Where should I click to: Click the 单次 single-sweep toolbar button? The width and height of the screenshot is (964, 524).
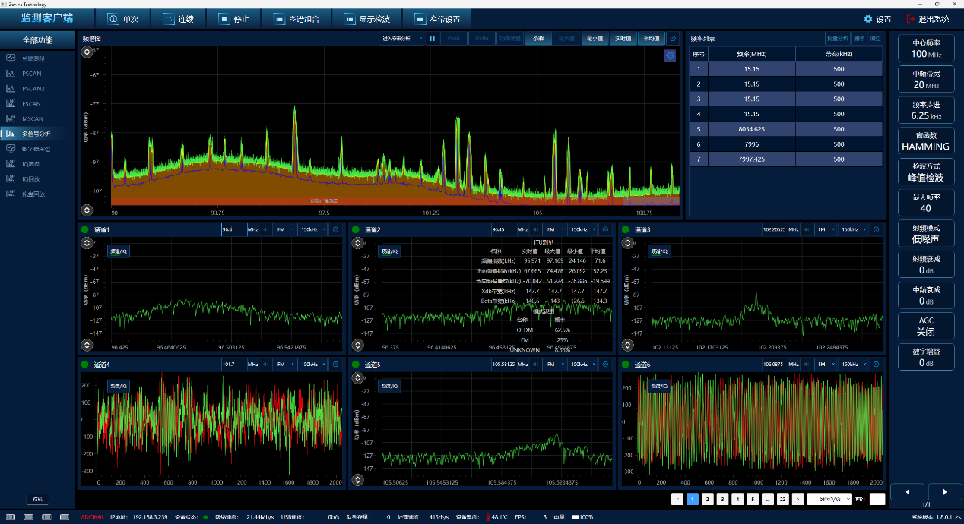122,19
